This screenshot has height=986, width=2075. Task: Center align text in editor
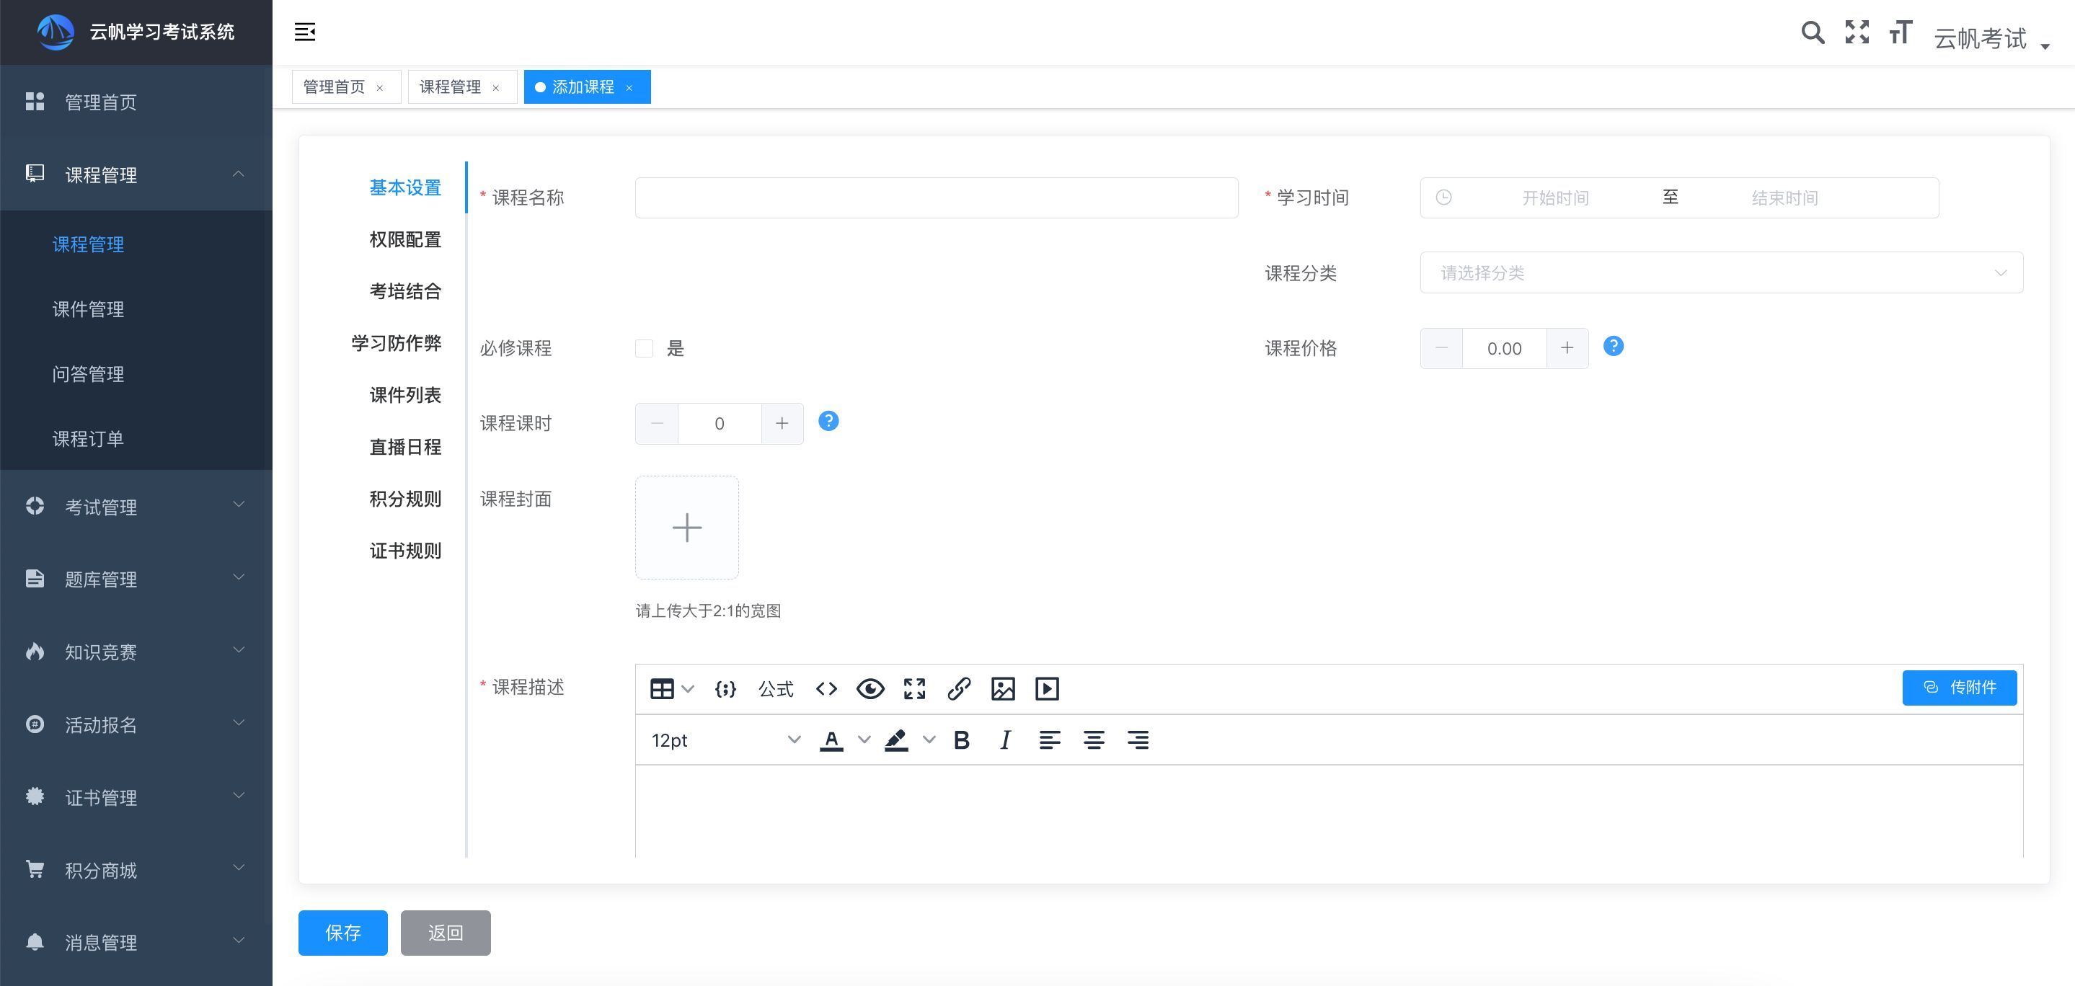[1093, 739]
